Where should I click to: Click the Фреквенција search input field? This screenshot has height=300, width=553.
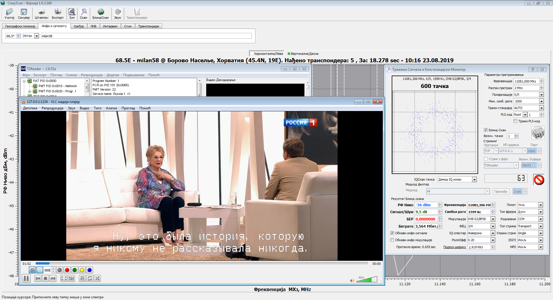click(527, 81)
